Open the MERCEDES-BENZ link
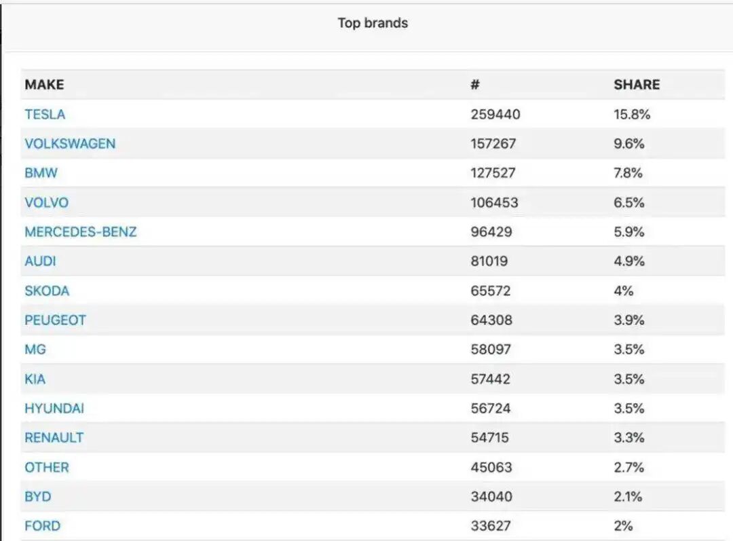 click(x=80, y=231)
